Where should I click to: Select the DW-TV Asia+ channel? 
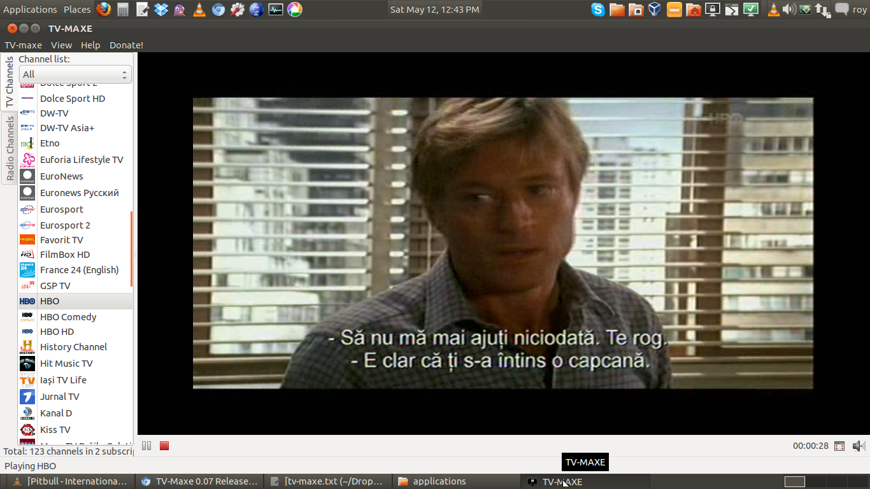tap(75, 128)
